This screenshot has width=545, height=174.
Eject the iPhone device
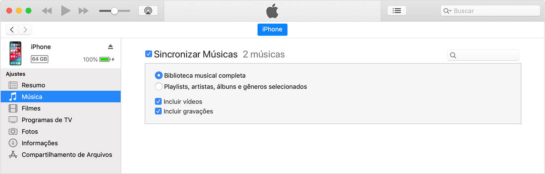pos(110,47)
